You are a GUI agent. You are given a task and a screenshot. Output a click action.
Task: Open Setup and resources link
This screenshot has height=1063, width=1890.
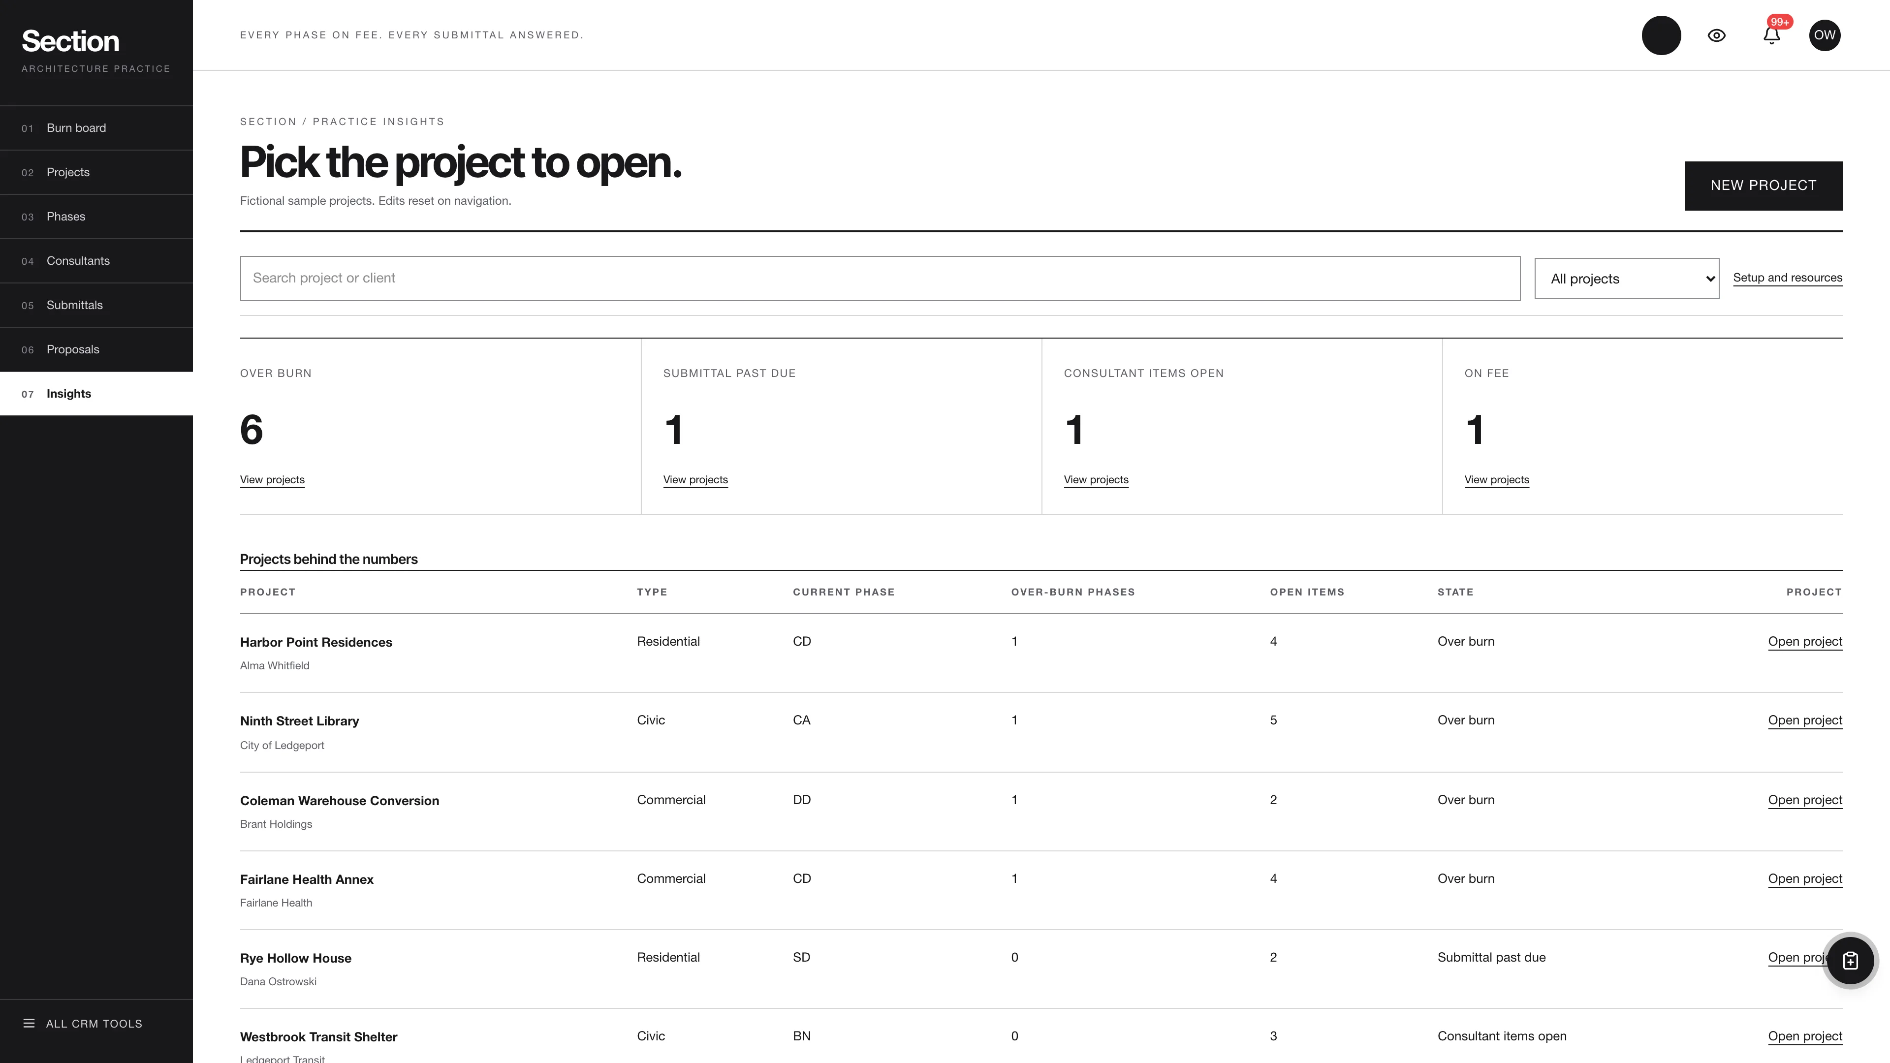[1787, 278]
